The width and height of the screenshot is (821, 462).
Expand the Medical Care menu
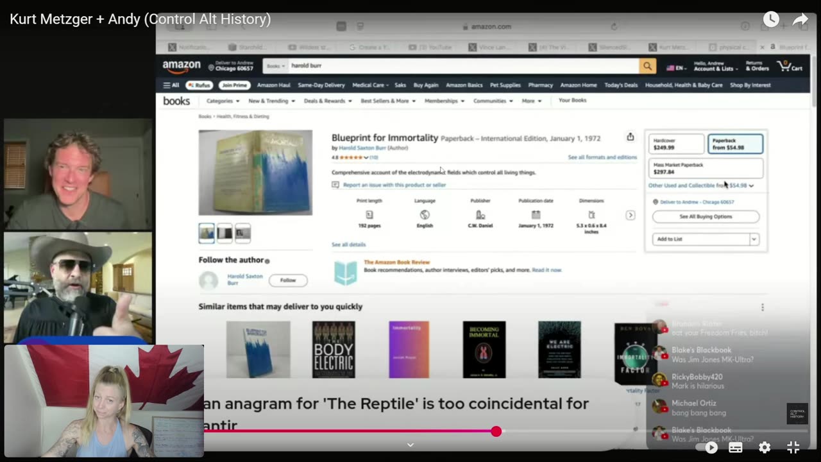[x=370, y=85]
